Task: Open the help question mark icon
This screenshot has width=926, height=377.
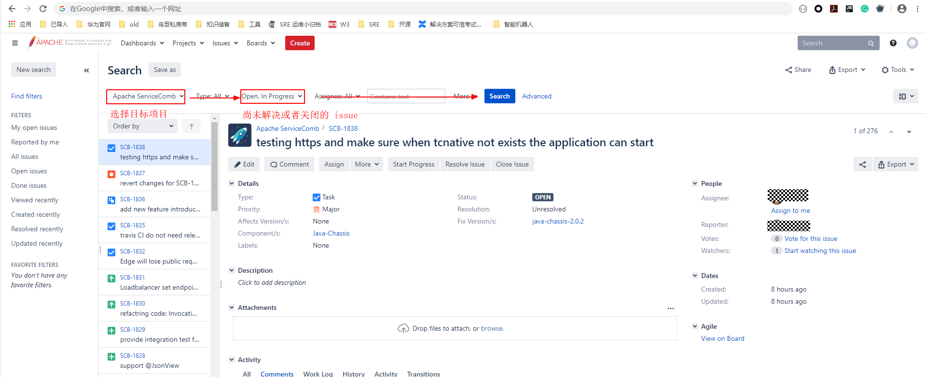Action: (893, 43)
